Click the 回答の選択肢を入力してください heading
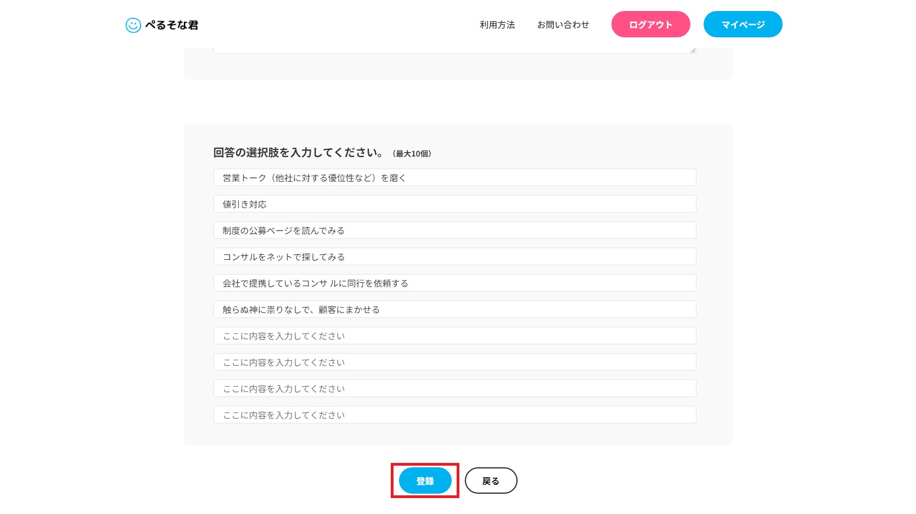Screen dimensions: 916x514 (x=298, y=153)
